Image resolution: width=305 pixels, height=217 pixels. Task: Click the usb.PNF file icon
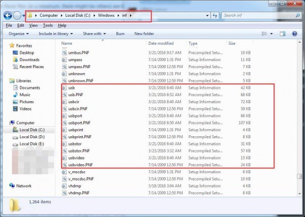(64, 95)
